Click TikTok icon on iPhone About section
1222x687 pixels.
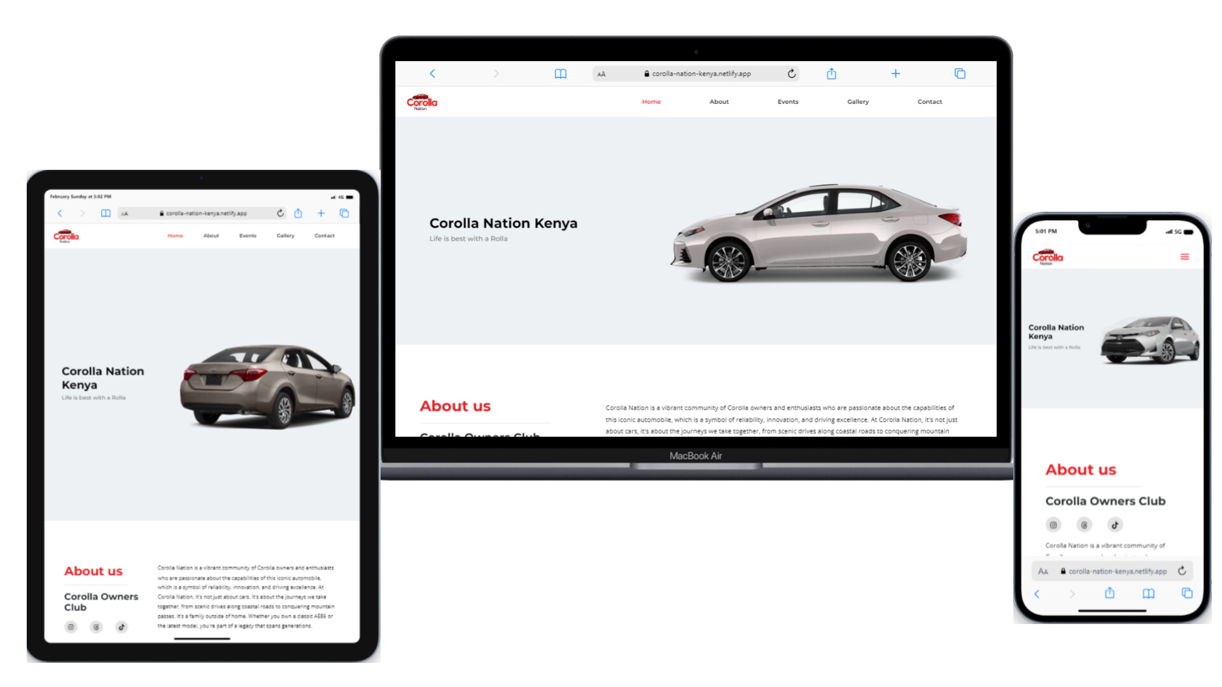(1114, 525)
